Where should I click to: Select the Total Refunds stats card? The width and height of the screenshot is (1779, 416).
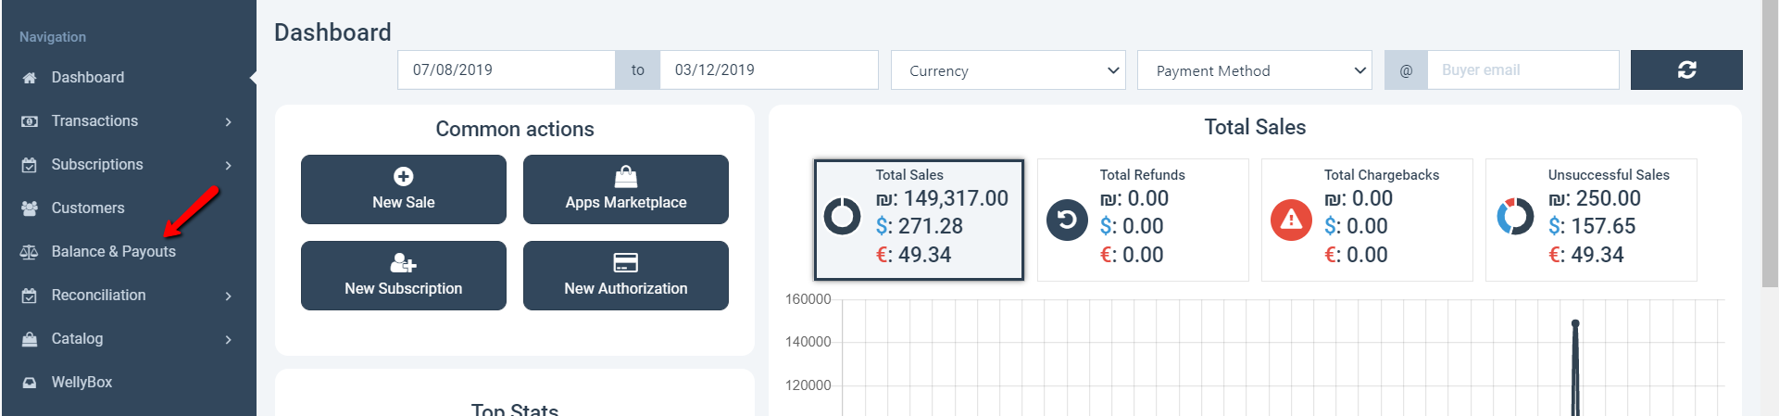[x=1143, y=220]
